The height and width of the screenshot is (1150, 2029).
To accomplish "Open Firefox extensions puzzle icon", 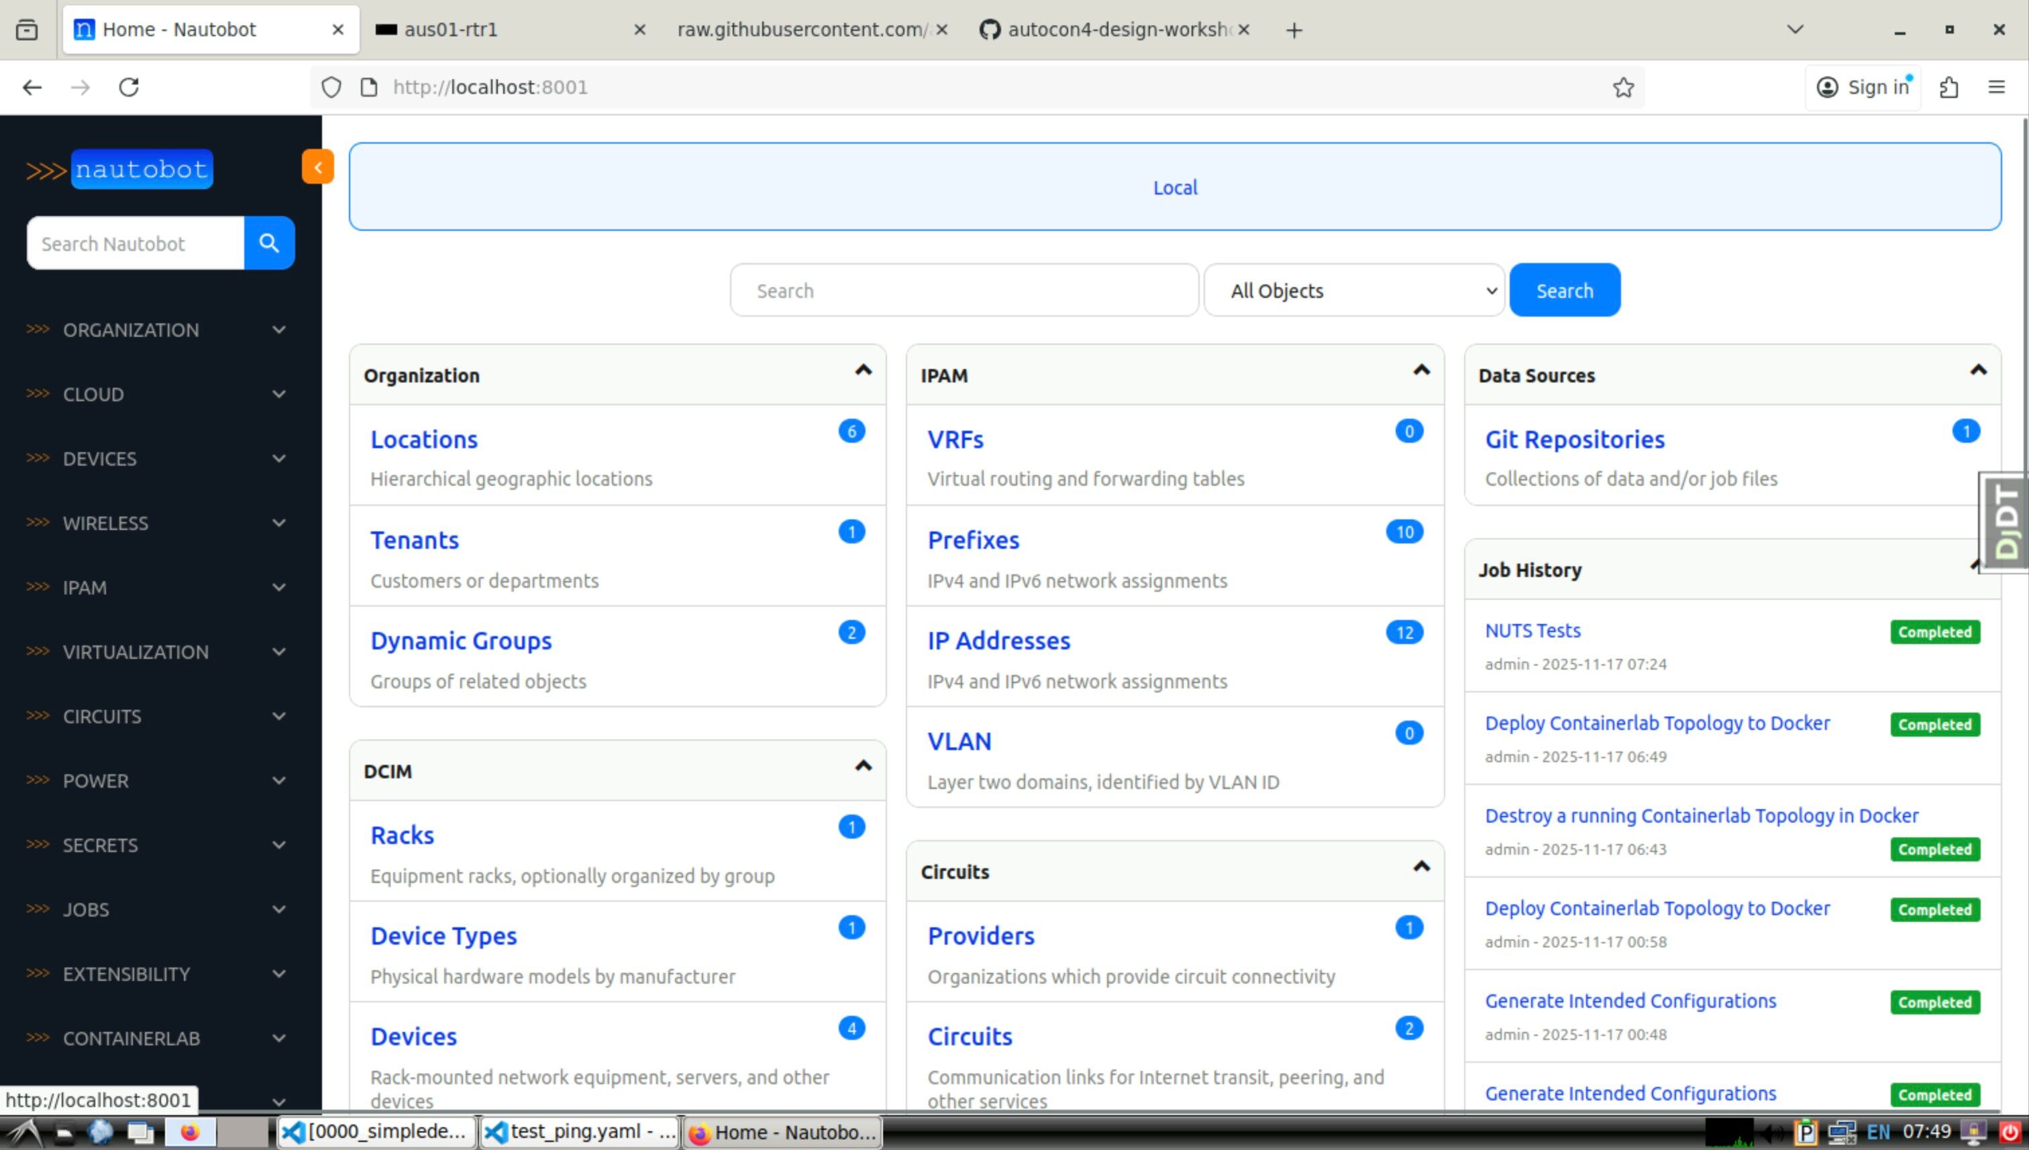I will click(x=1948, y=87).
